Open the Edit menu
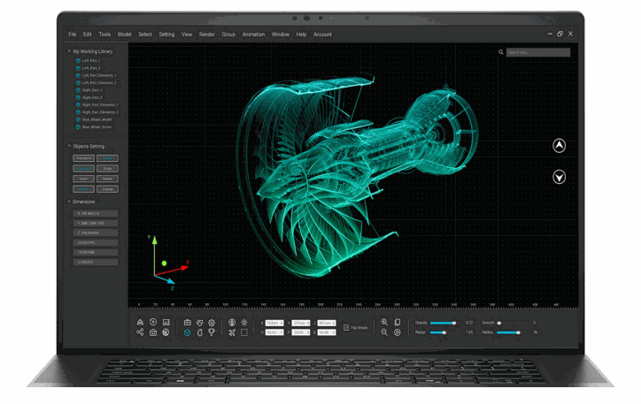Screen dimensions: 641x404 pyautogui.click(x=88, y=34)
